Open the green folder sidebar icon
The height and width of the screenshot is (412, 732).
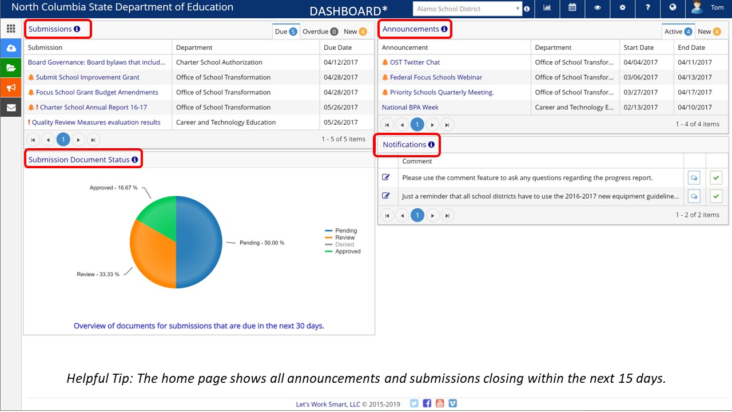[11, 68]
